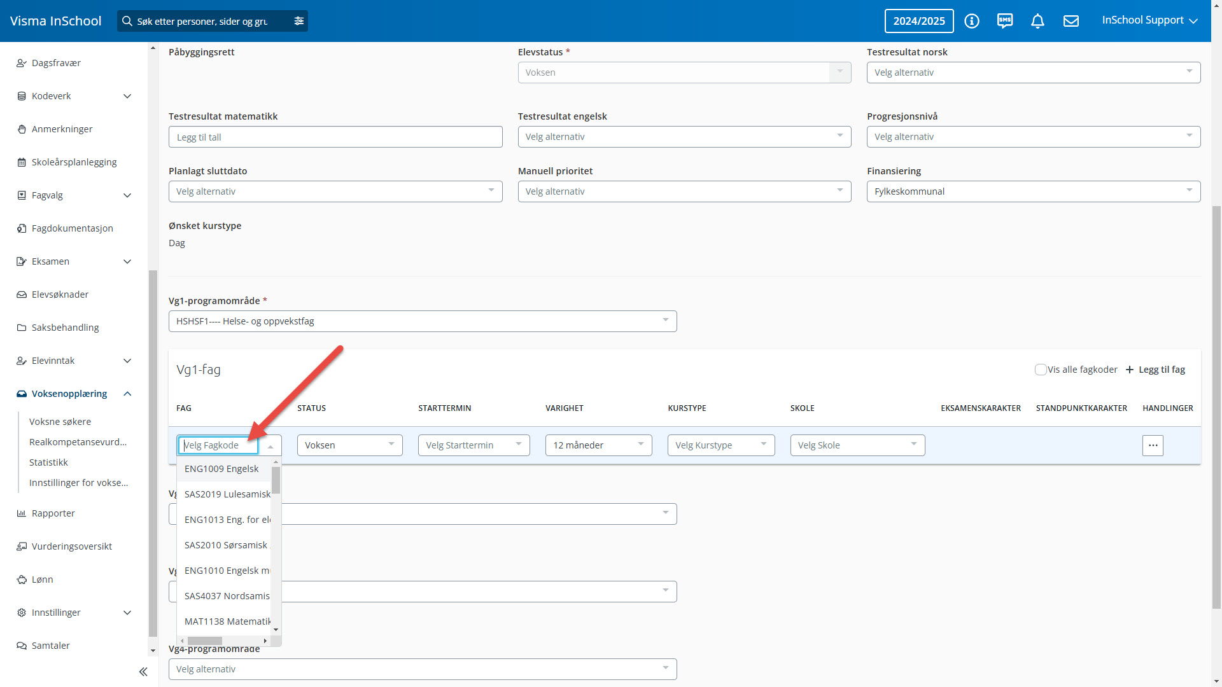Collapse the Voksenopplæring menu section

tap(127, 394)
